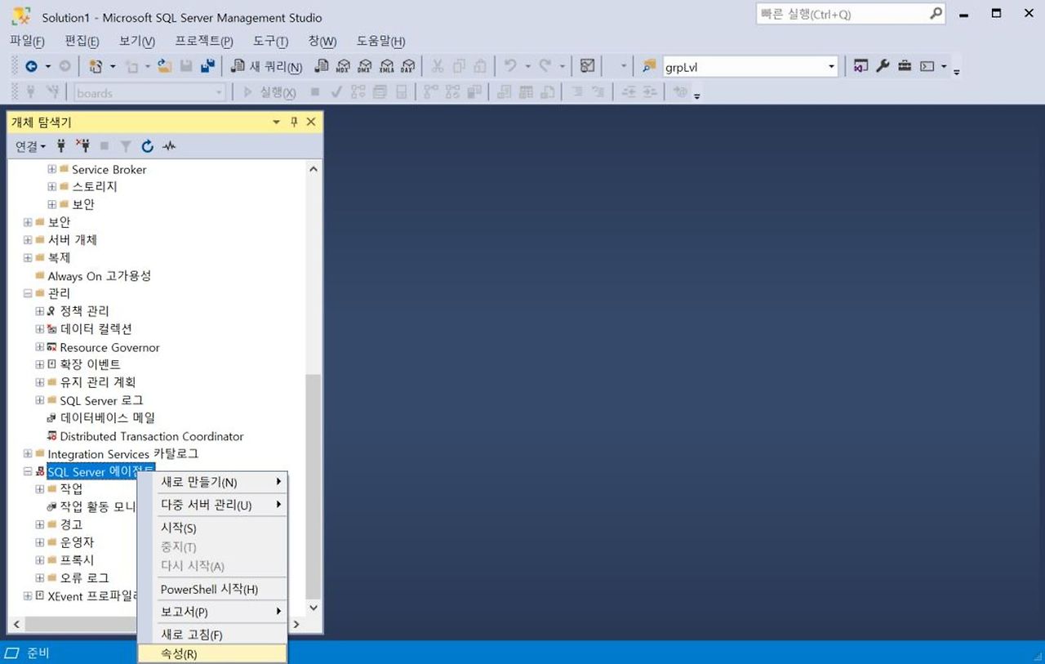Click the DMX query icon
The image size is (1045, 664).
click(x=365, y=67)
